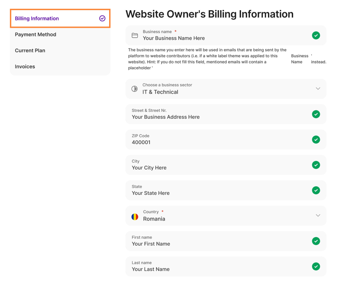The height and width of the screenshot is (285, 340).
Task: Click green checkmark in First name field
Action: click(316, 241)
